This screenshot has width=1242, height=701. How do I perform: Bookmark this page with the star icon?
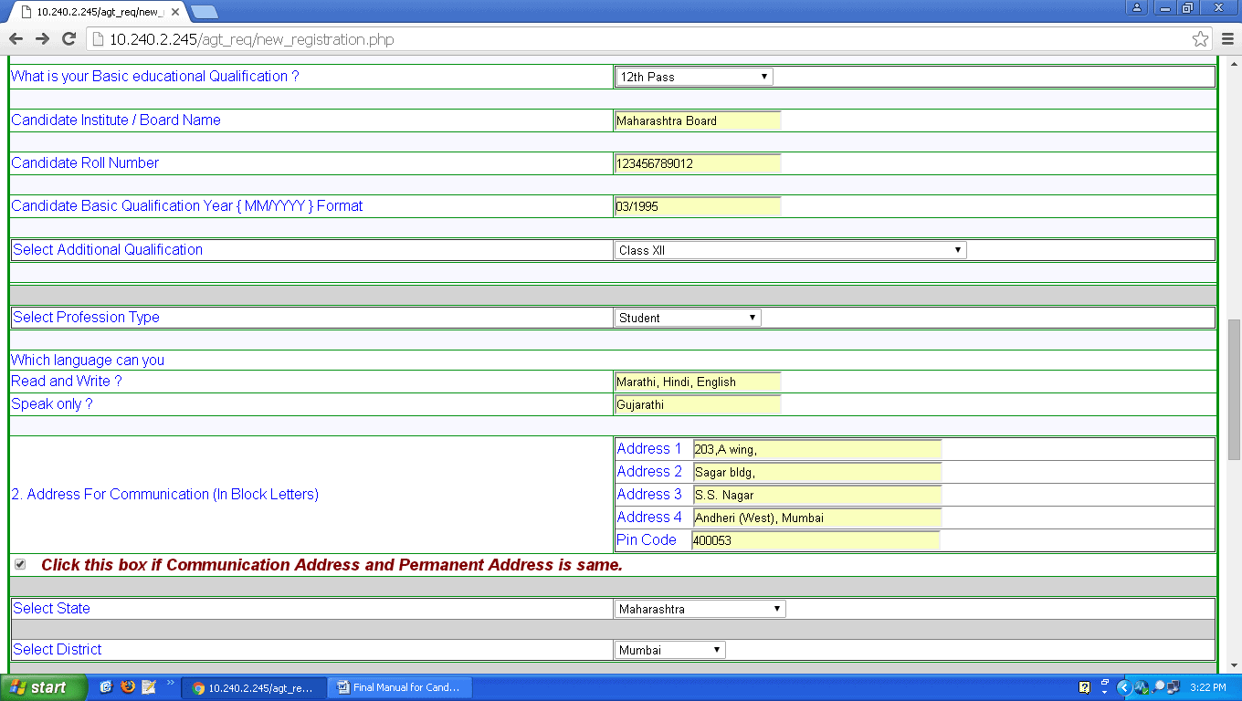1200,39
